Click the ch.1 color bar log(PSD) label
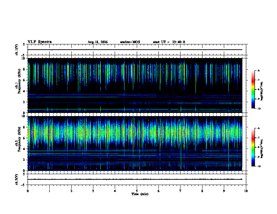 262,91
